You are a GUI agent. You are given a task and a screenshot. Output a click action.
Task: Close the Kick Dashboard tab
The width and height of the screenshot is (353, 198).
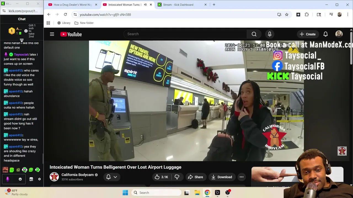pos(205,5)
